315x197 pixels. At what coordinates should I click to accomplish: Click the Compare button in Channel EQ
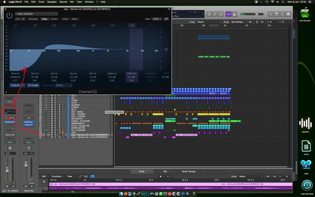pos(33,19)
